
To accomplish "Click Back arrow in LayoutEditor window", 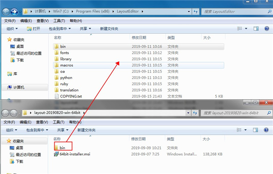I will tap(6, 12).
